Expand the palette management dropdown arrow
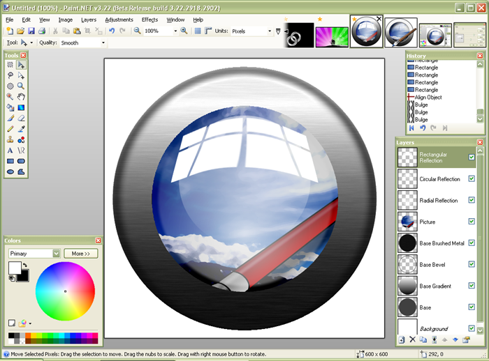The image size is (489, 361). (x=30, y=323)
